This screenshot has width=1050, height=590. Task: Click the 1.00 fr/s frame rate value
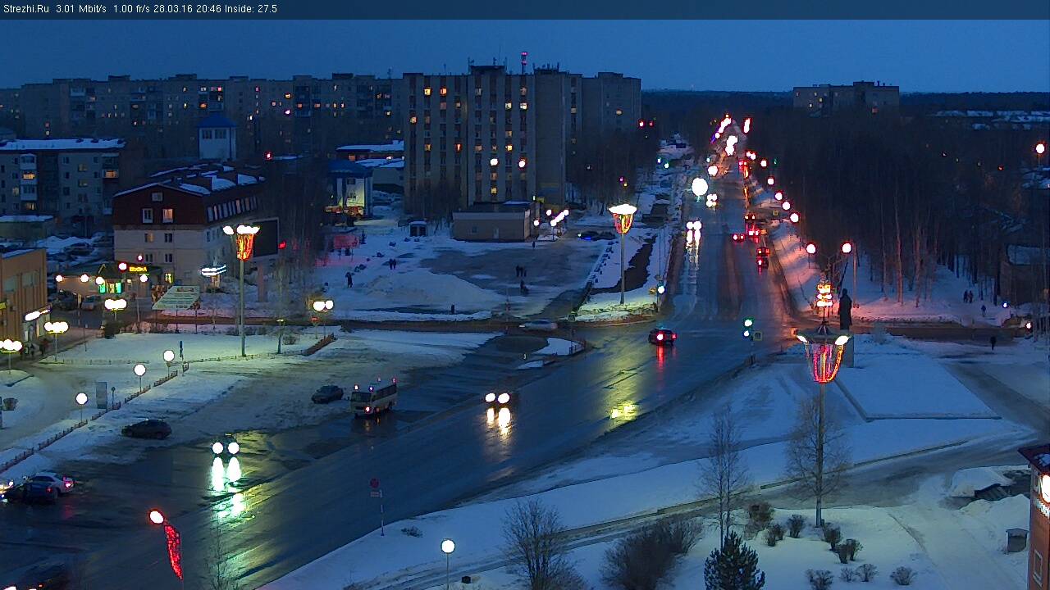[x=132, y=9]
